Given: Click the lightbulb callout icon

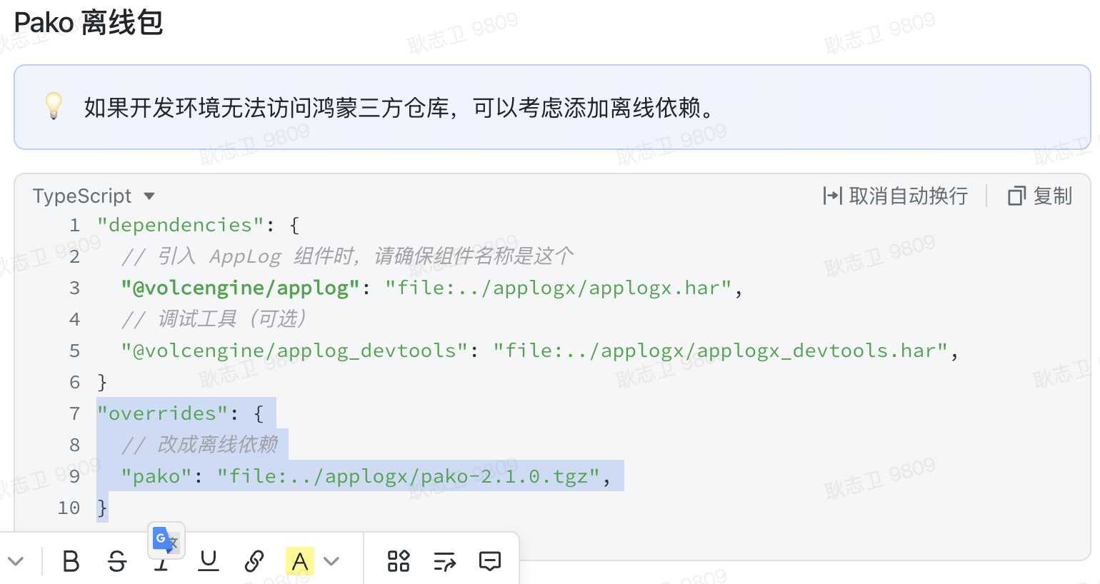Looking at the screenshot, I should [x=54, y=106].
